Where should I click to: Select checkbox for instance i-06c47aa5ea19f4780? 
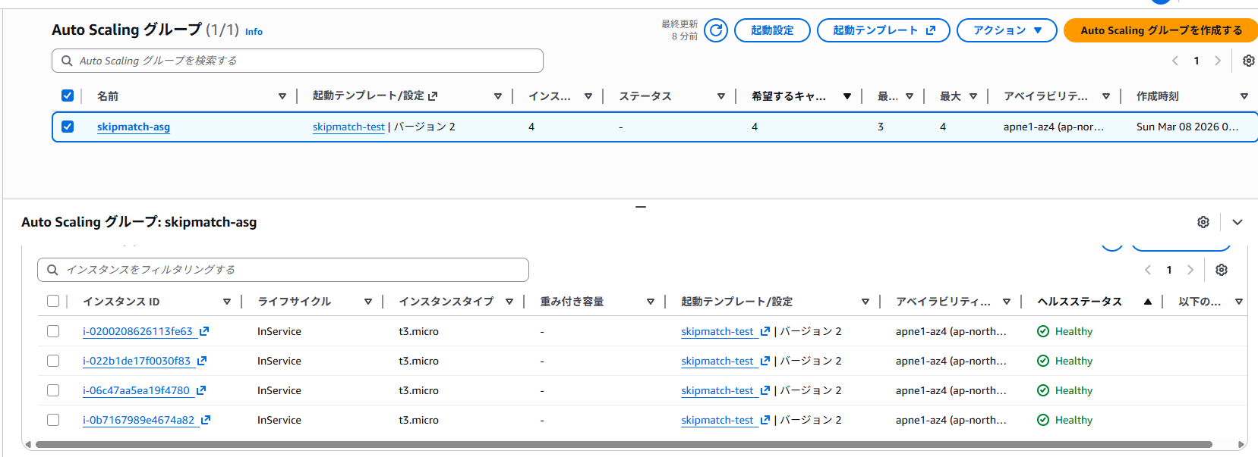(53, 390)
